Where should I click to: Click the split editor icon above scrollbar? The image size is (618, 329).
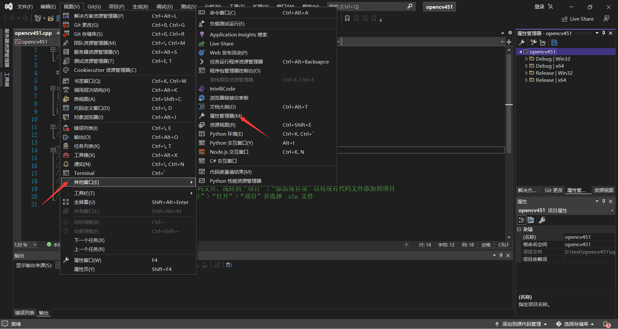click(509, 42)
